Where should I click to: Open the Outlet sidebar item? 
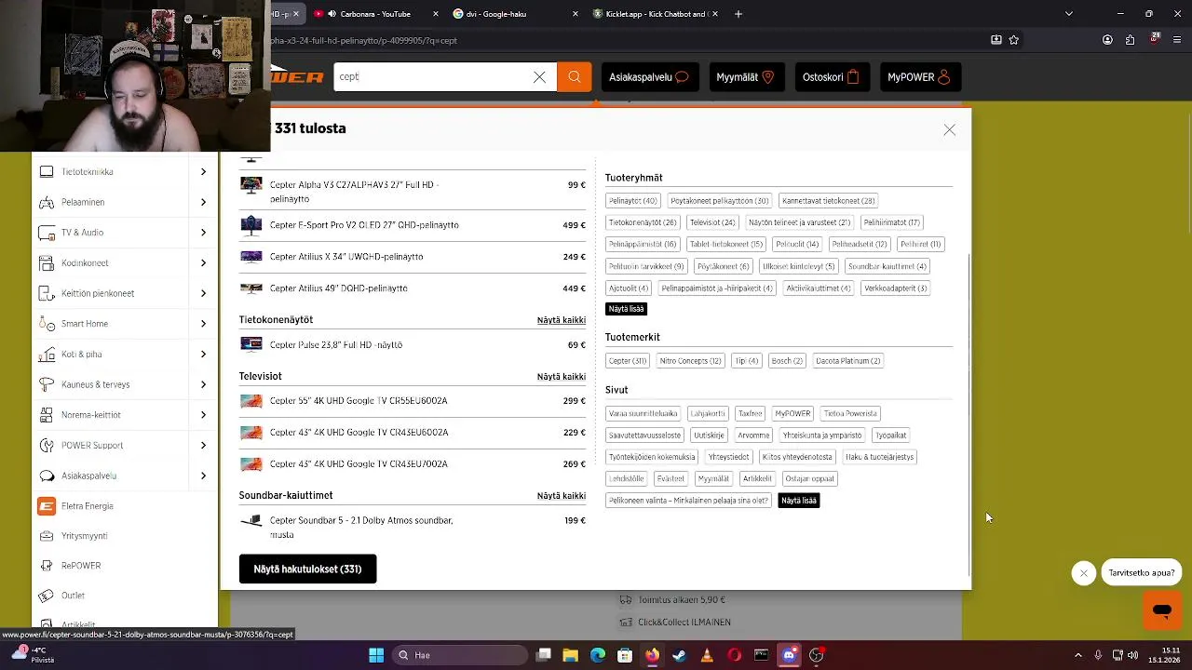pyautogui.click(x=73, y=596)
